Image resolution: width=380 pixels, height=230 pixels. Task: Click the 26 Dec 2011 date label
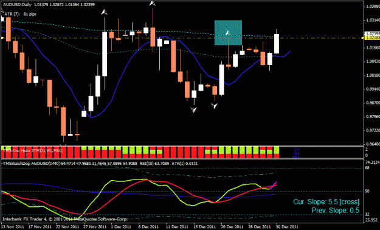260,227
